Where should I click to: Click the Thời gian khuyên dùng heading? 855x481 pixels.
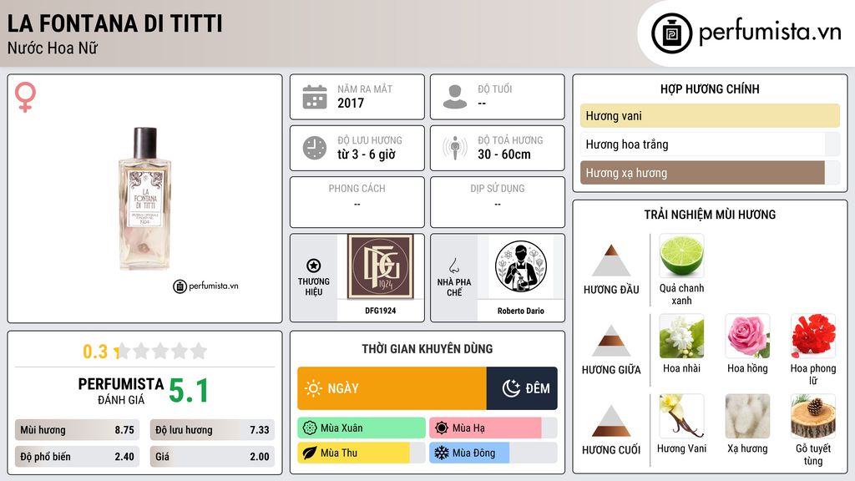[427, 349]
